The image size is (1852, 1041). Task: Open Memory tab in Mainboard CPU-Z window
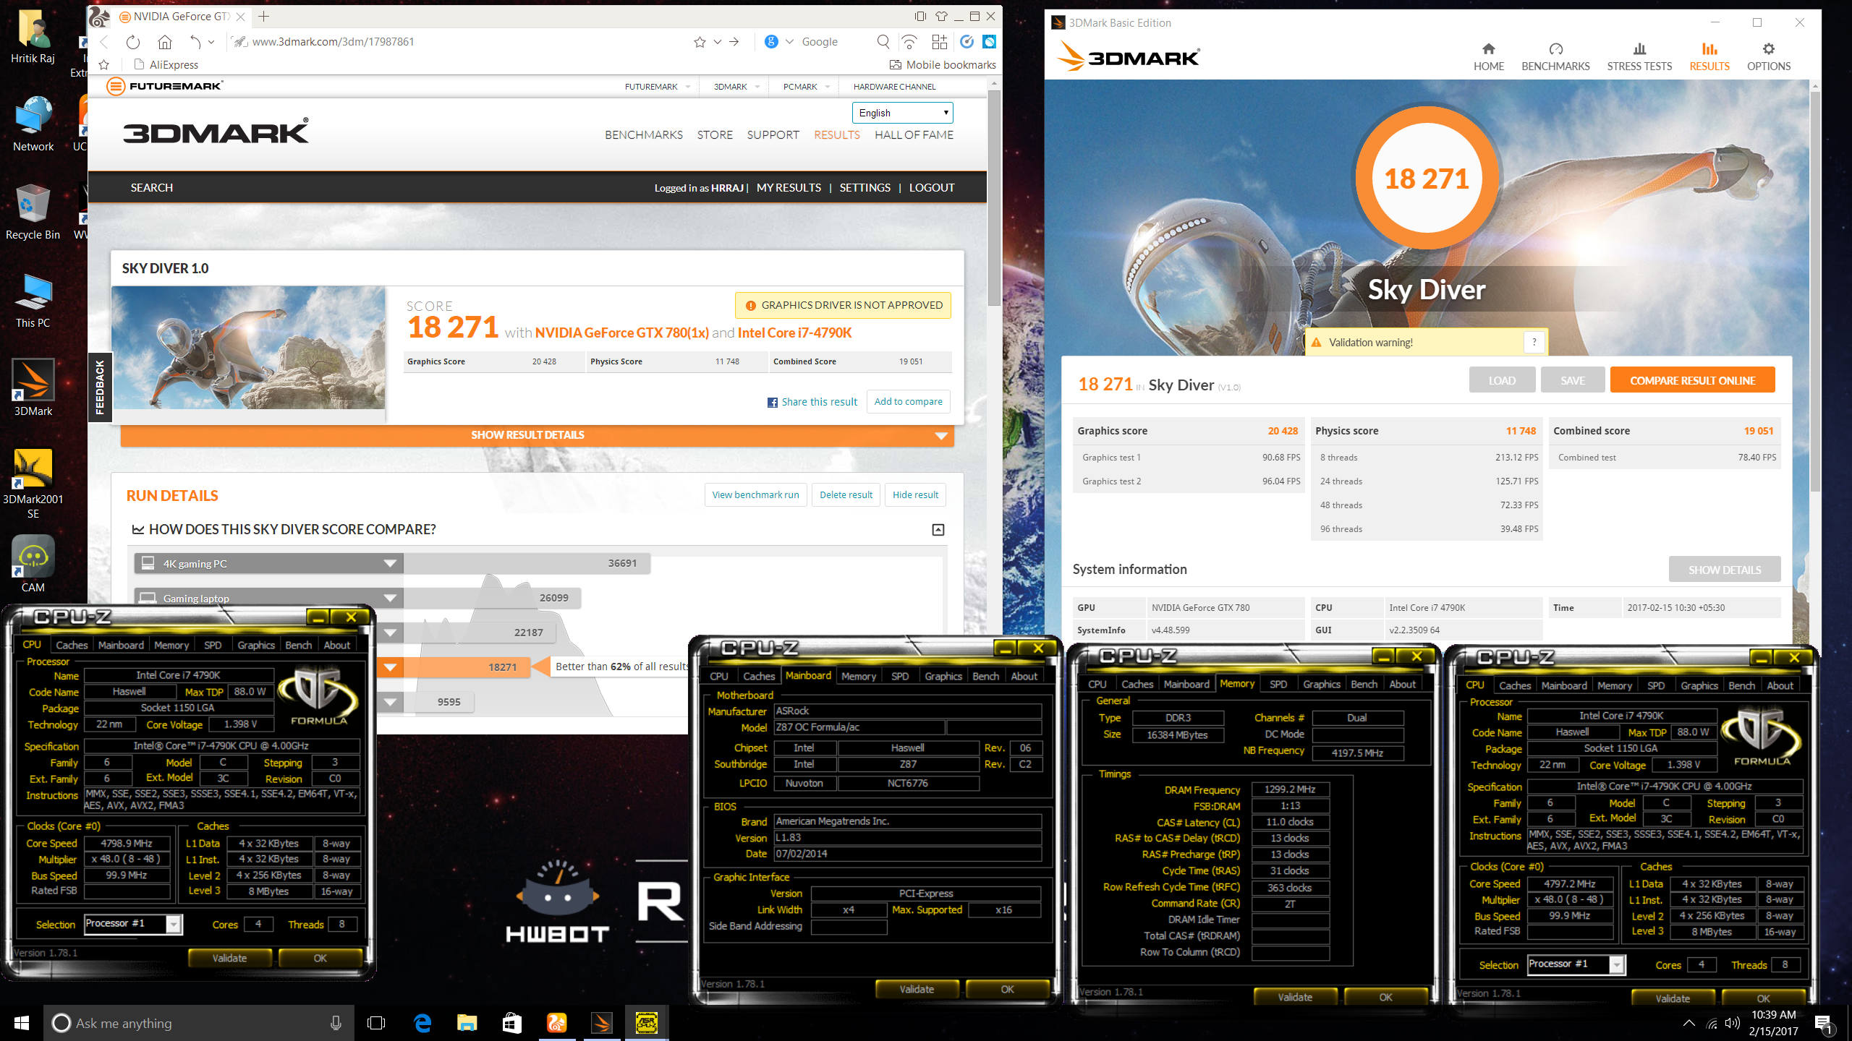[x=859, y=676]
